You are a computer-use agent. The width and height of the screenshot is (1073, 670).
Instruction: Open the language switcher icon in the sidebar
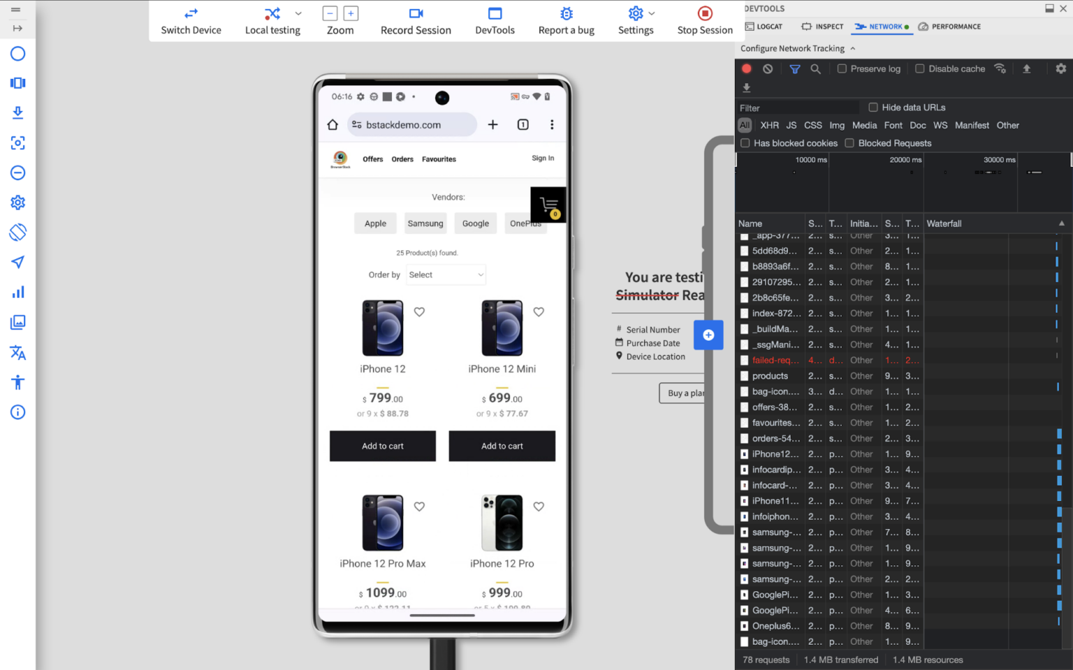17,353
